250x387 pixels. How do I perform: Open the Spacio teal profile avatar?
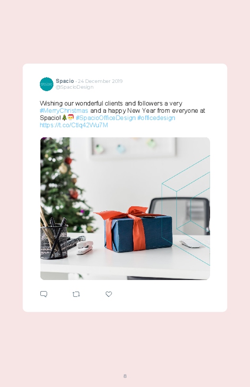pyautogui.click(x=47, y=84)
